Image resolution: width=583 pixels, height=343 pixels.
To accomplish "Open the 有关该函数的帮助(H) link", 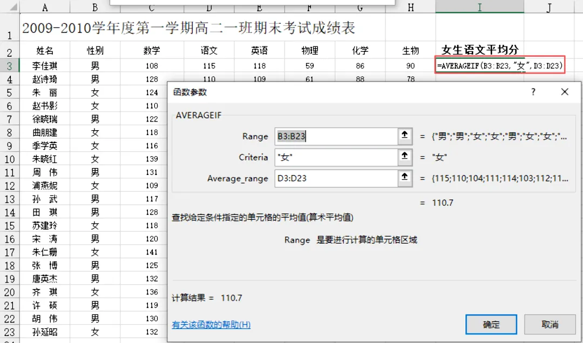I will pyautogui.click(x=211, y=325).
